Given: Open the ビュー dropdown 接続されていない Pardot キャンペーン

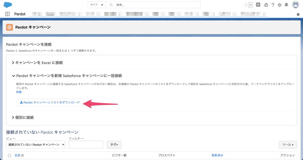Looking at the screenshot, I should point(36,145).
